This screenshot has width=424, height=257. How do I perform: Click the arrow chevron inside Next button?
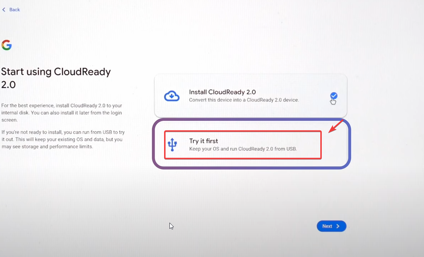tap(338, 226)
